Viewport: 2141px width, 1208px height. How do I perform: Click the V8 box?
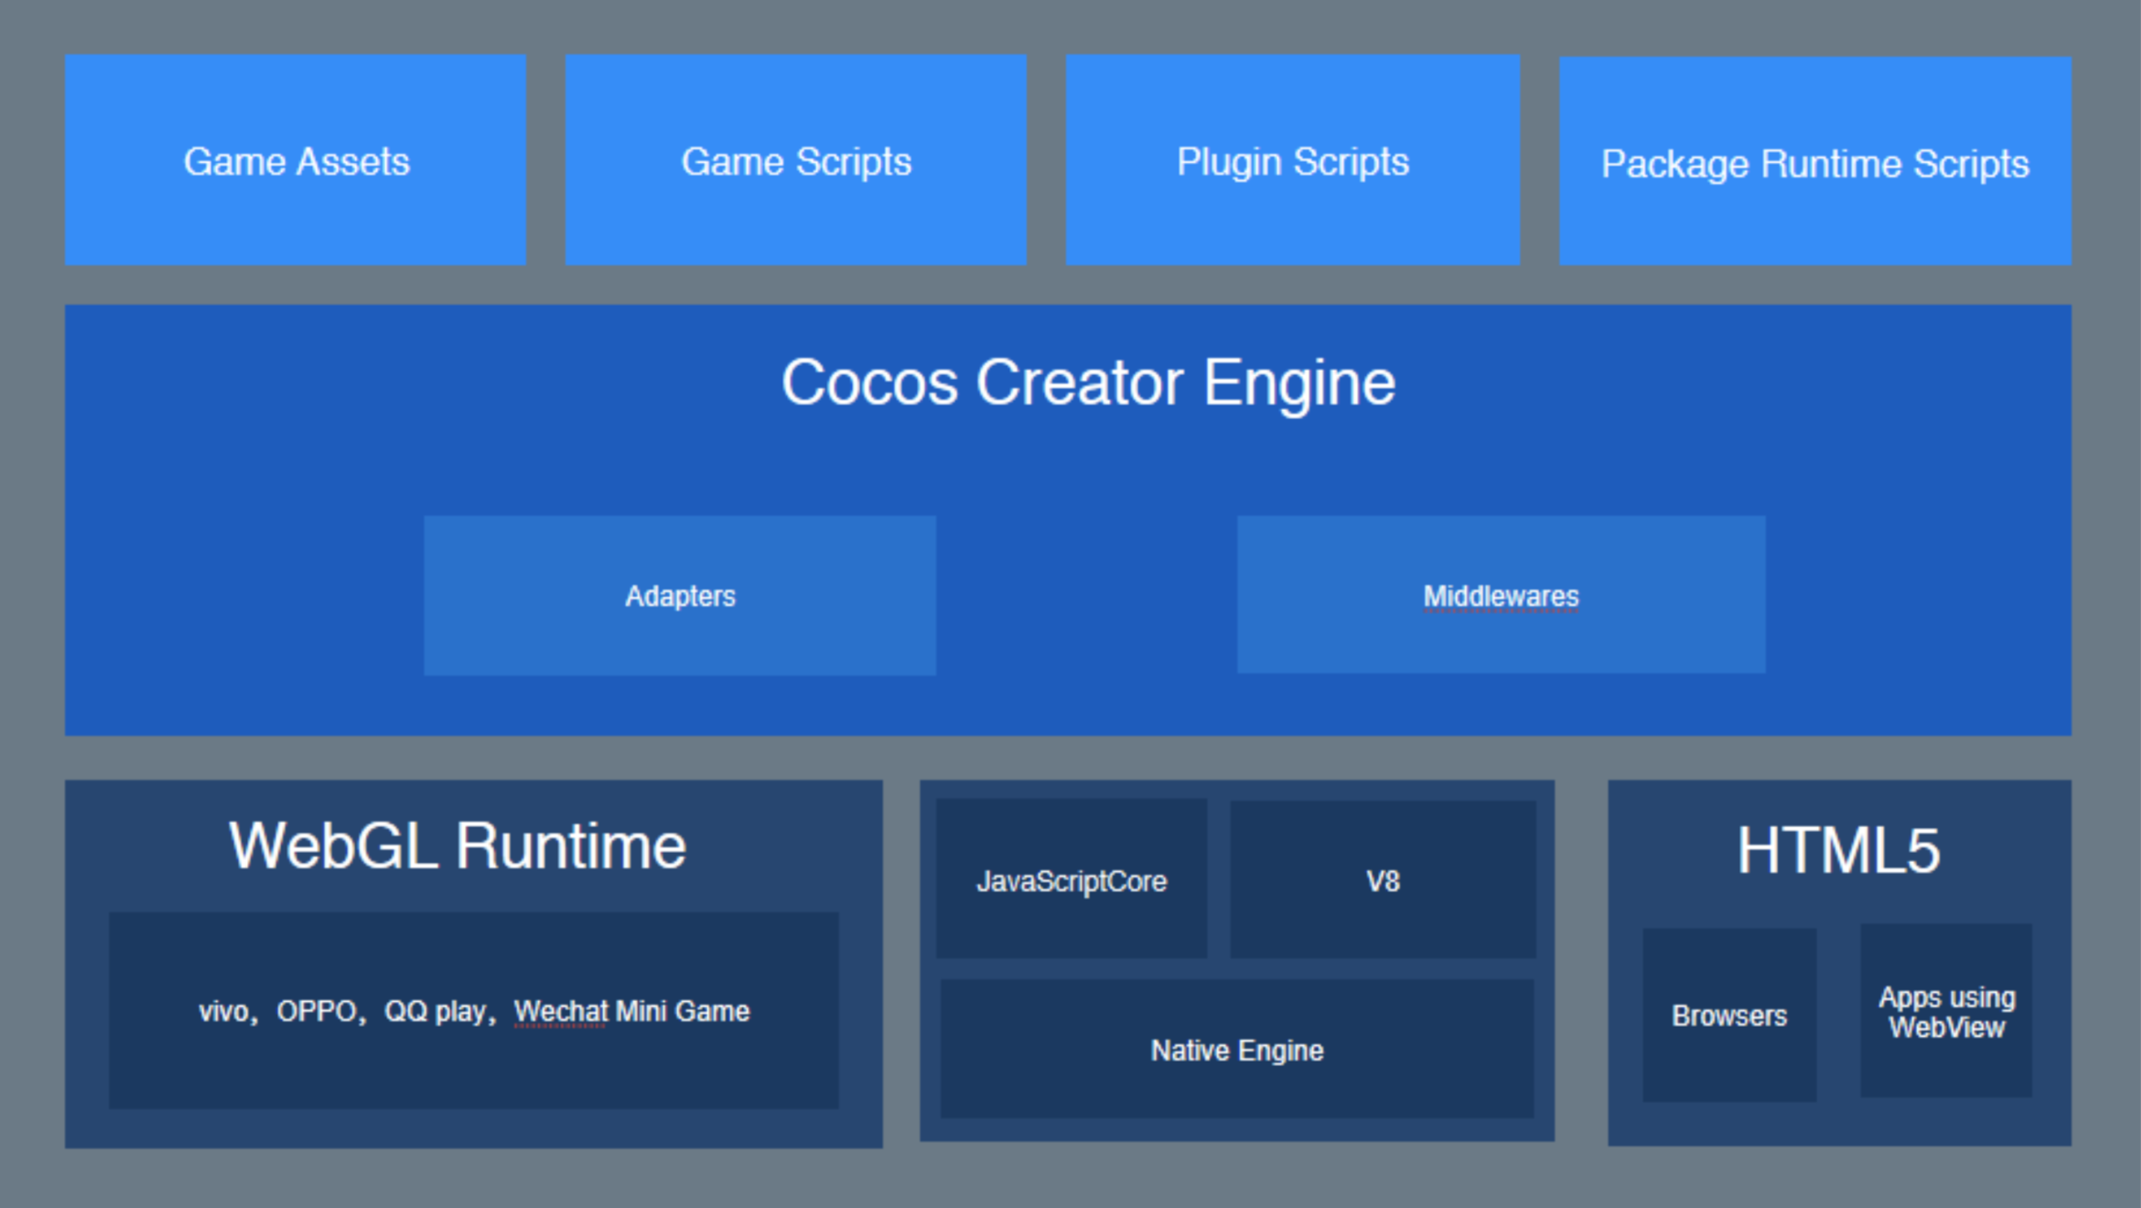click(1383, 880)
